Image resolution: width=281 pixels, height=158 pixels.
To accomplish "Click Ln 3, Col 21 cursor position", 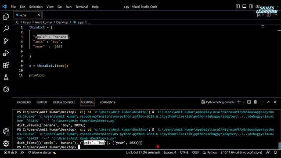I will tap(143, 152).
